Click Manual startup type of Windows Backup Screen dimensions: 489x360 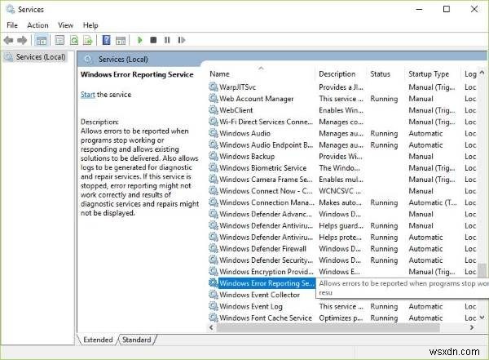click(x=421, y=157)
